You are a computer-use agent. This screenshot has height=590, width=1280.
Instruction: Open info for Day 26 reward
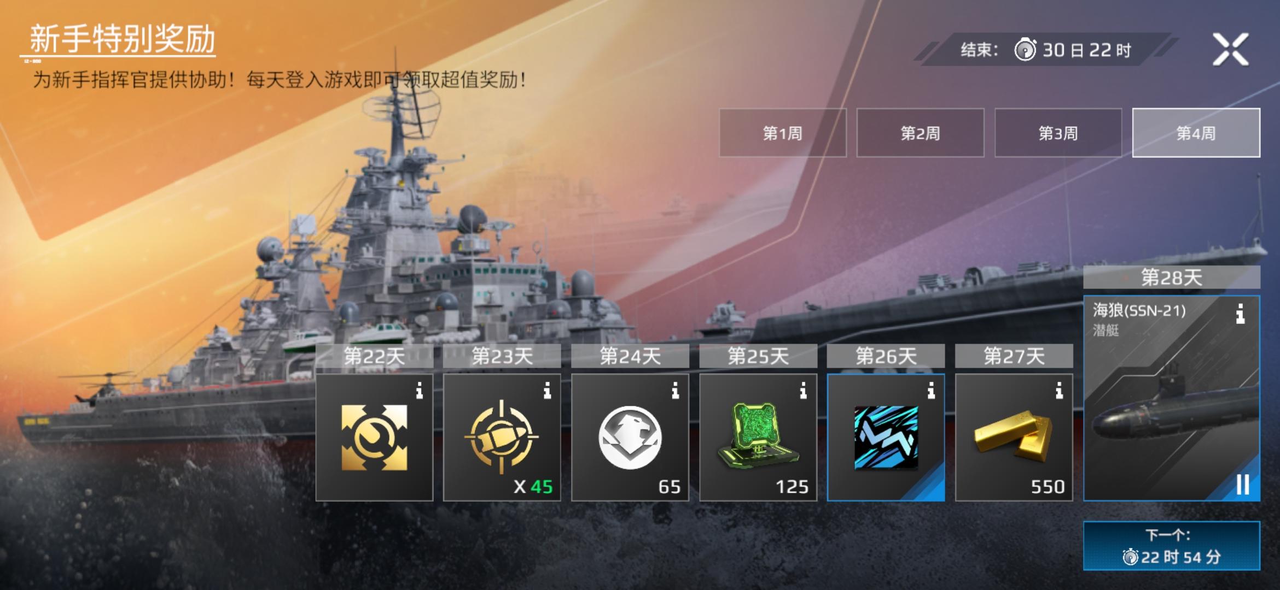pyautogui.click(x=932, y=391)
